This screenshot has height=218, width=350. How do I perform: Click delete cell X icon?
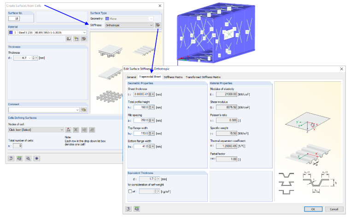76,130
